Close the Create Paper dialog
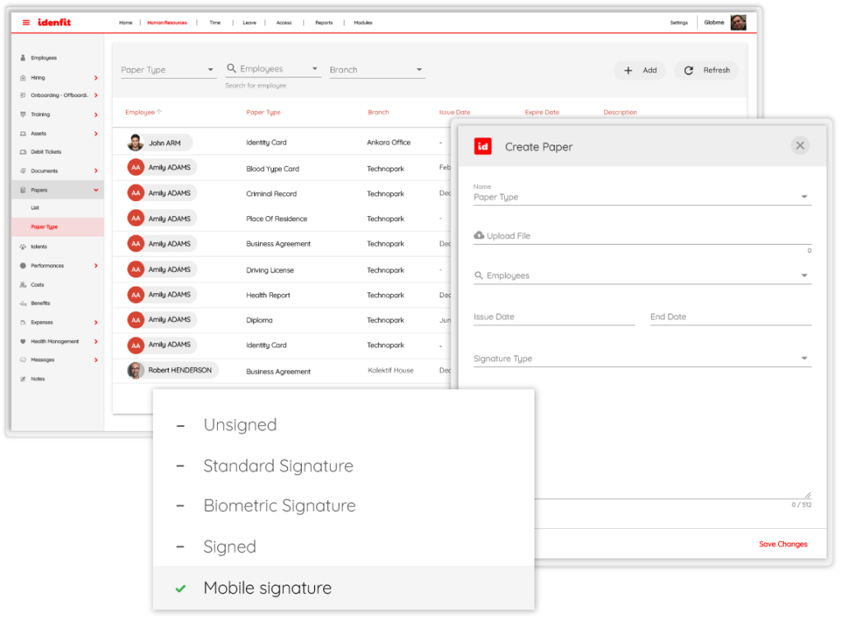842x620 pixels. pos(800,146)
